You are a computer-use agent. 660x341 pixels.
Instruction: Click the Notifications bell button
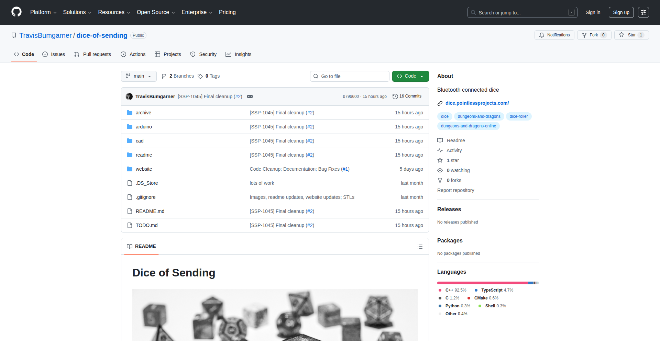pos(554,35)
